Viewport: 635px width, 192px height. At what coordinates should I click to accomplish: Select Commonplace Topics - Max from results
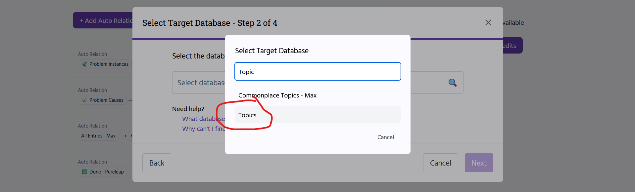coord(277,96)
